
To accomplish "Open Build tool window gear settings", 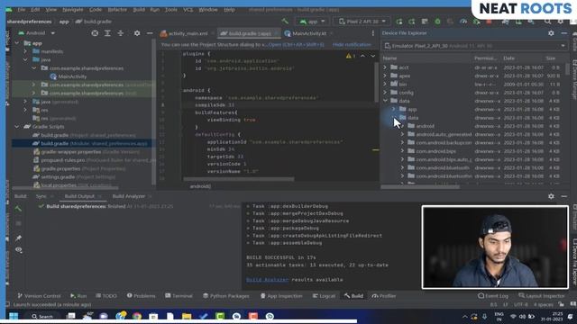I will click(551, 196).
